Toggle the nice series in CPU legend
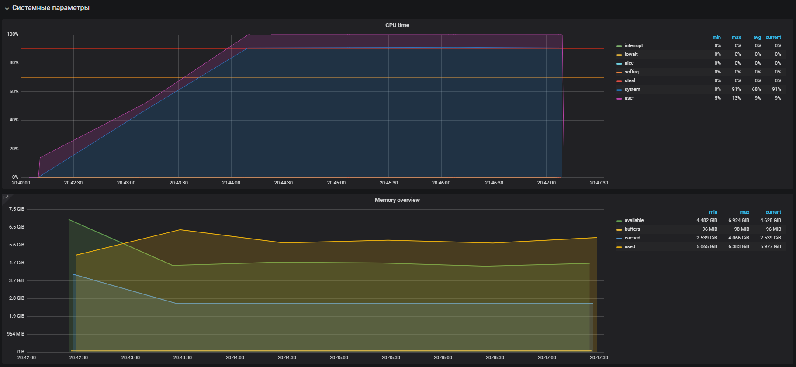This screenshot has height=367, width=796. (629, 63)
